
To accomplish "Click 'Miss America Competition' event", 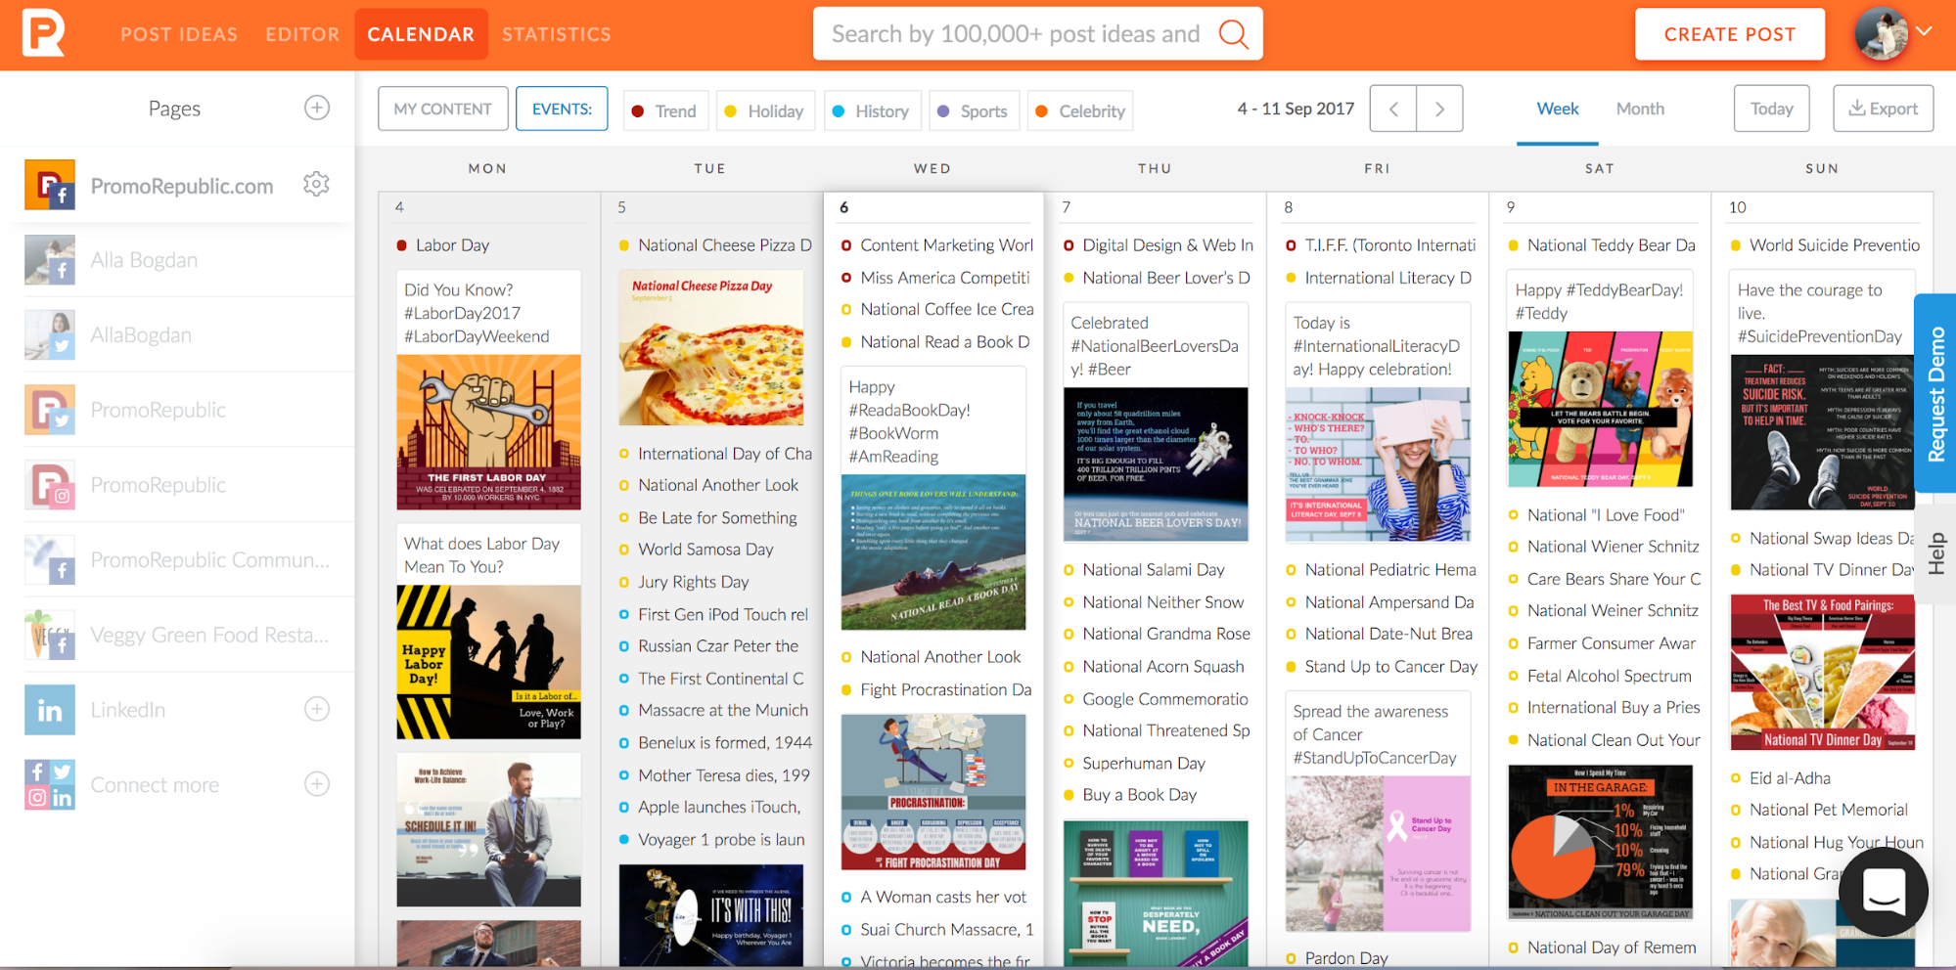I will pos(945,278).
